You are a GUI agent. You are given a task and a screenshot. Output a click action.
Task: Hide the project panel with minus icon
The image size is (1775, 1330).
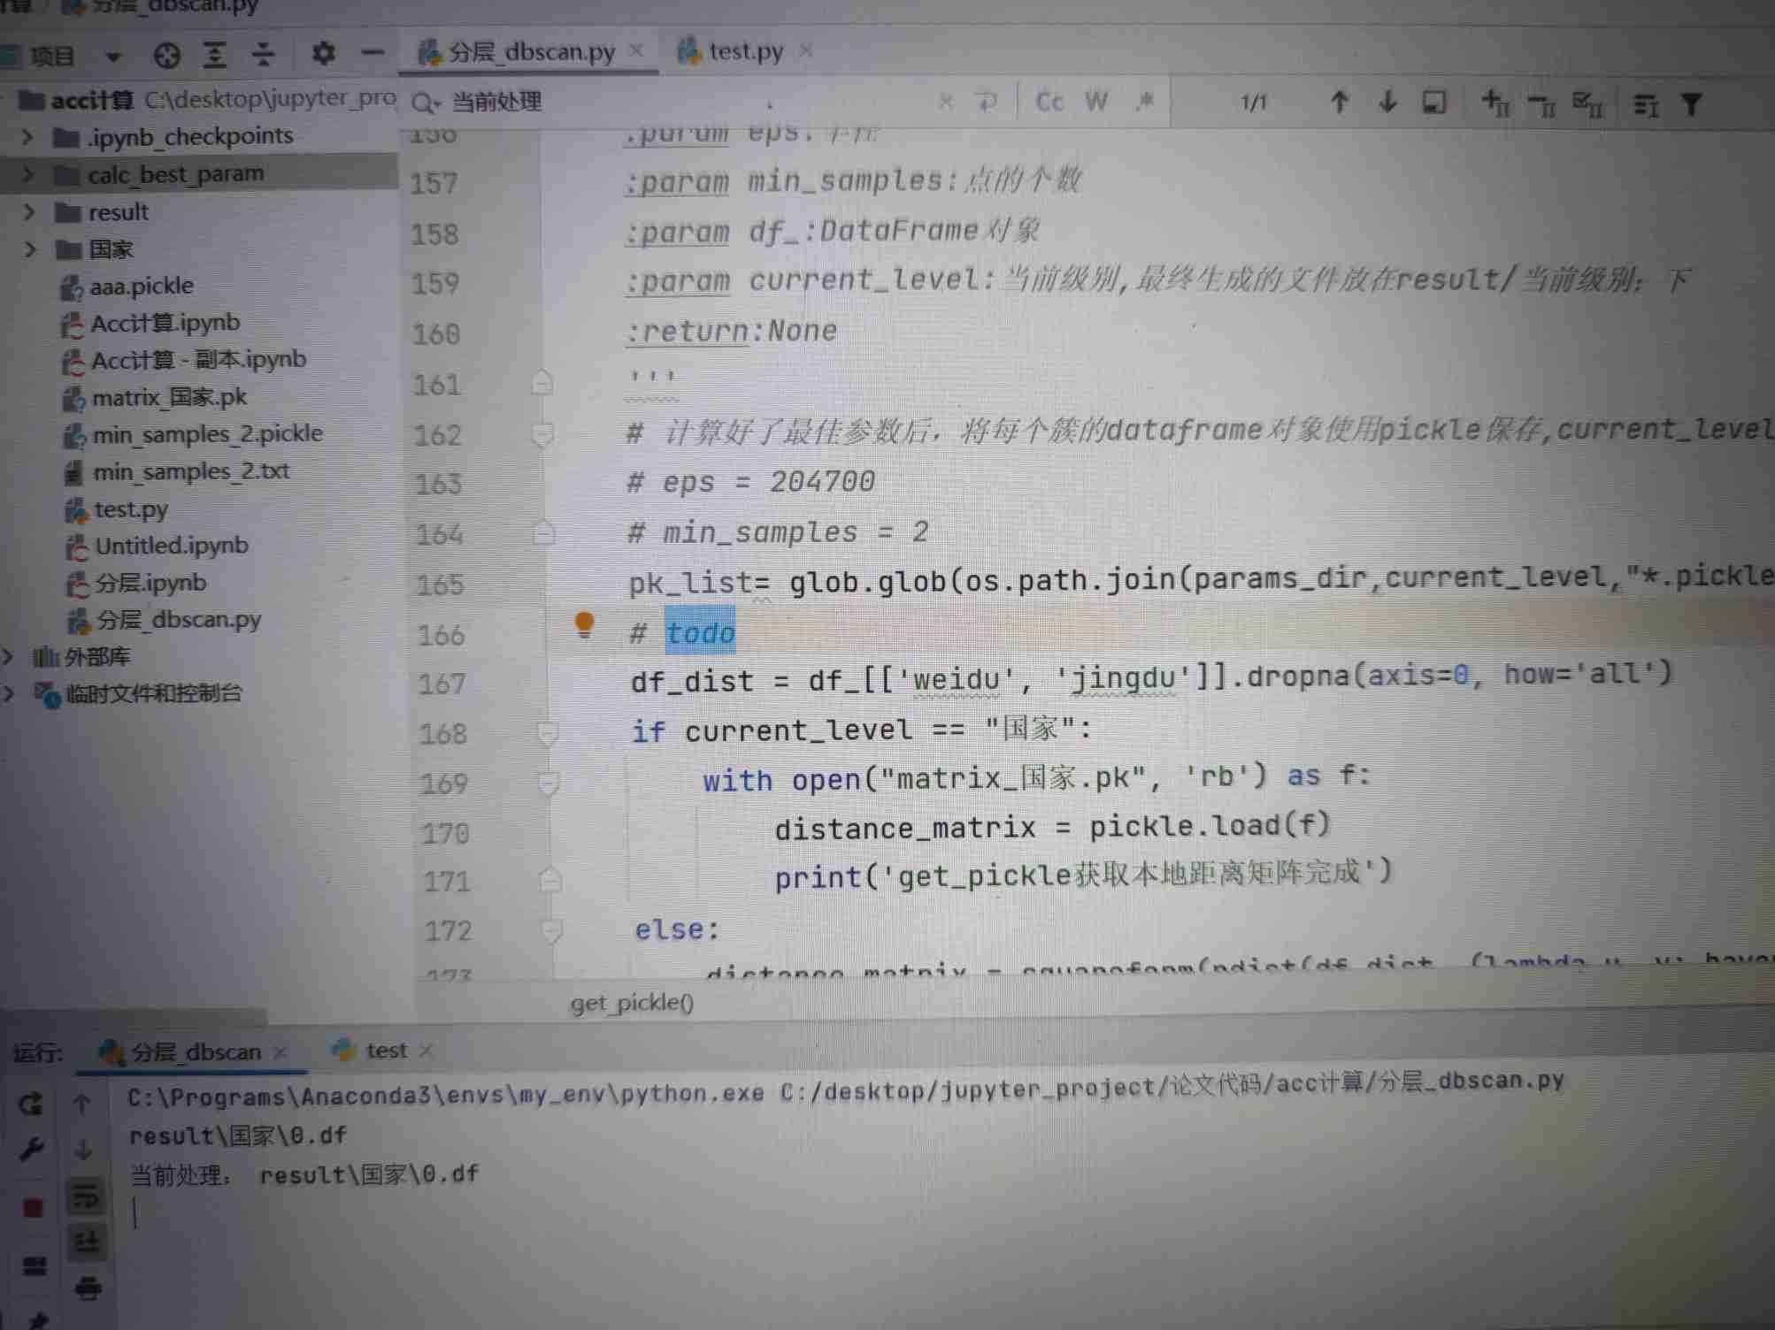pos(373,53)
